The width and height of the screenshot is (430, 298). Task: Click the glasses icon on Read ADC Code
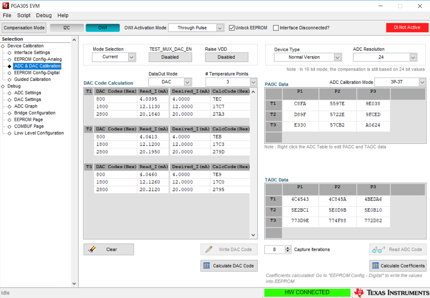point(379,249)
